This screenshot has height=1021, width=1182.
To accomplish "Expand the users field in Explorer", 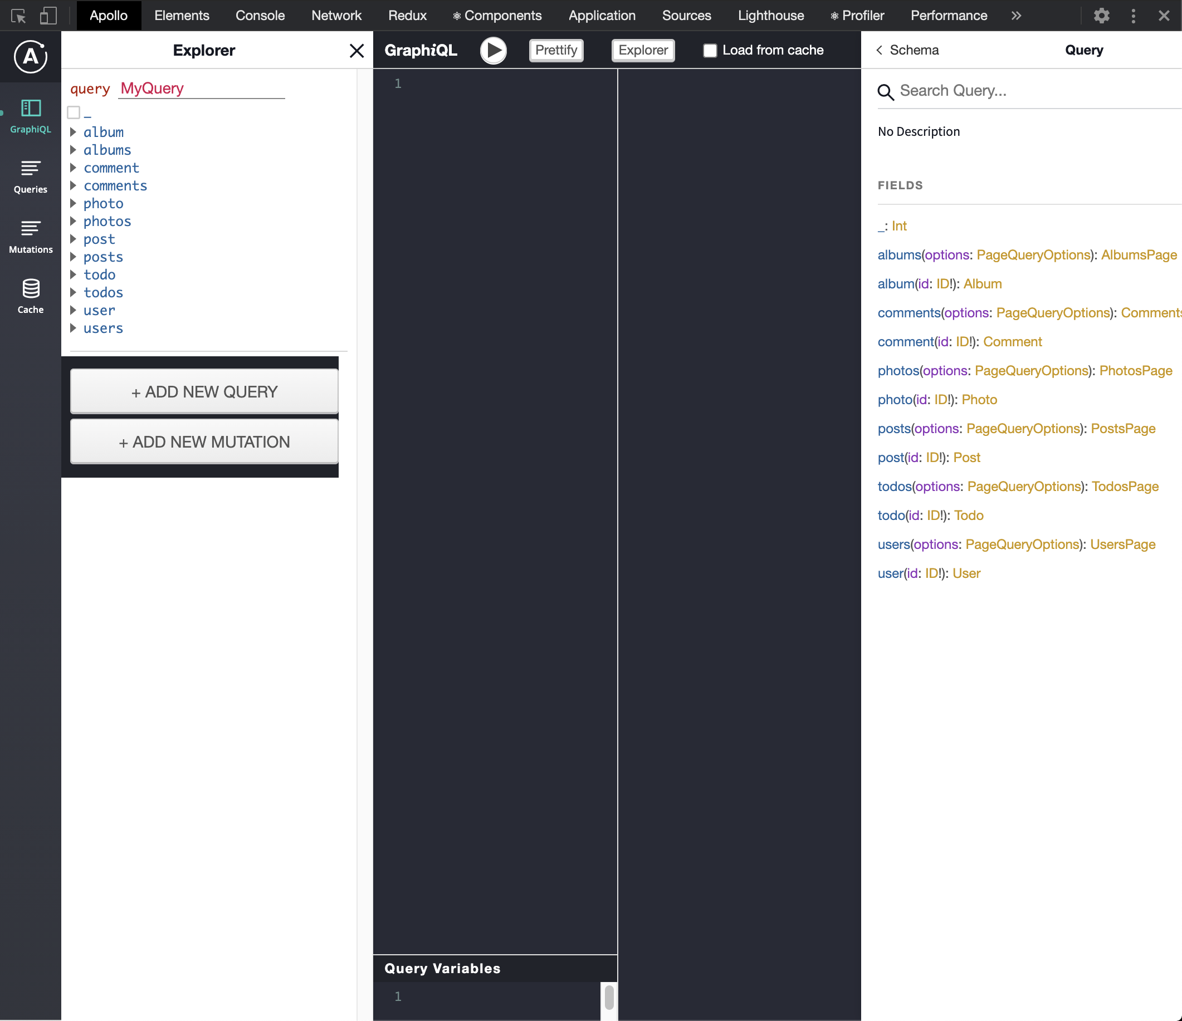I will tap(73, 328).
